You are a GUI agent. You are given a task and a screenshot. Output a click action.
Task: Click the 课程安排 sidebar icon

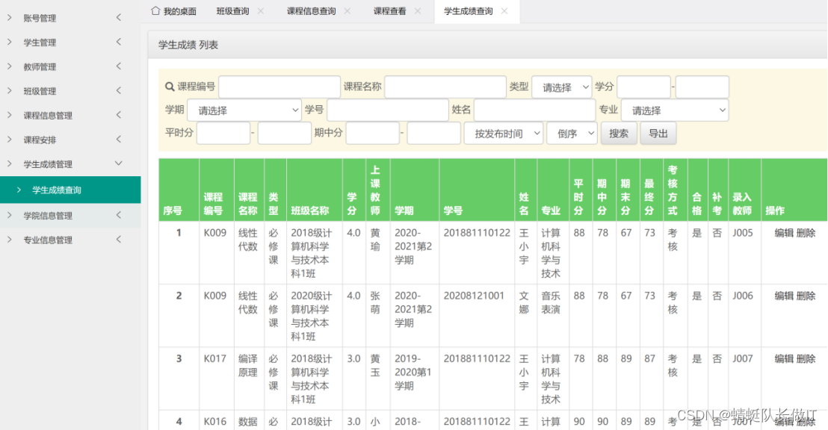pos(10,140)
